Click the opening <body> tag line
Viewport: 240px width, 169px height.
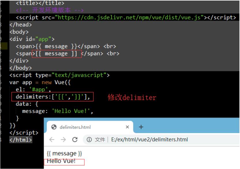point(19,32)
